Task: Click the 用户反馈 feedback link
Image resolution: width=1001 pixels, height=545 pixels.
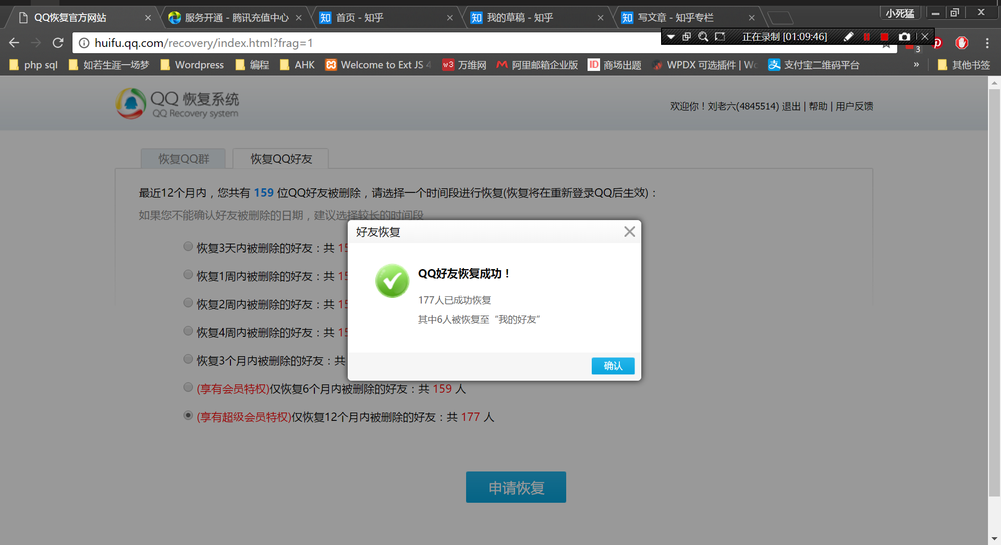Action: pos(854,106)
